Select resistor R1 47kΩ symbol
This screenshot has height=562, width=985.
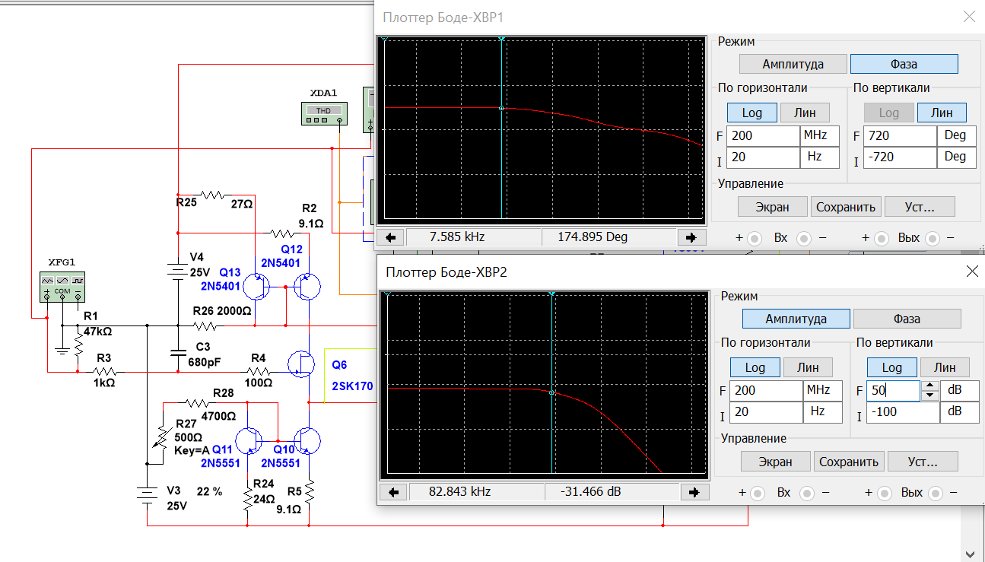pos(78,345)
